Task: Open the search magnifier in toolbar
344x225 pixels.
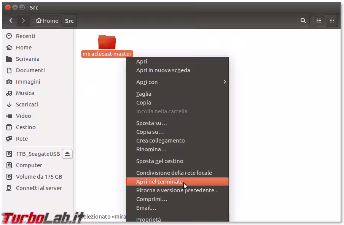Action: (x=303, y=21)
